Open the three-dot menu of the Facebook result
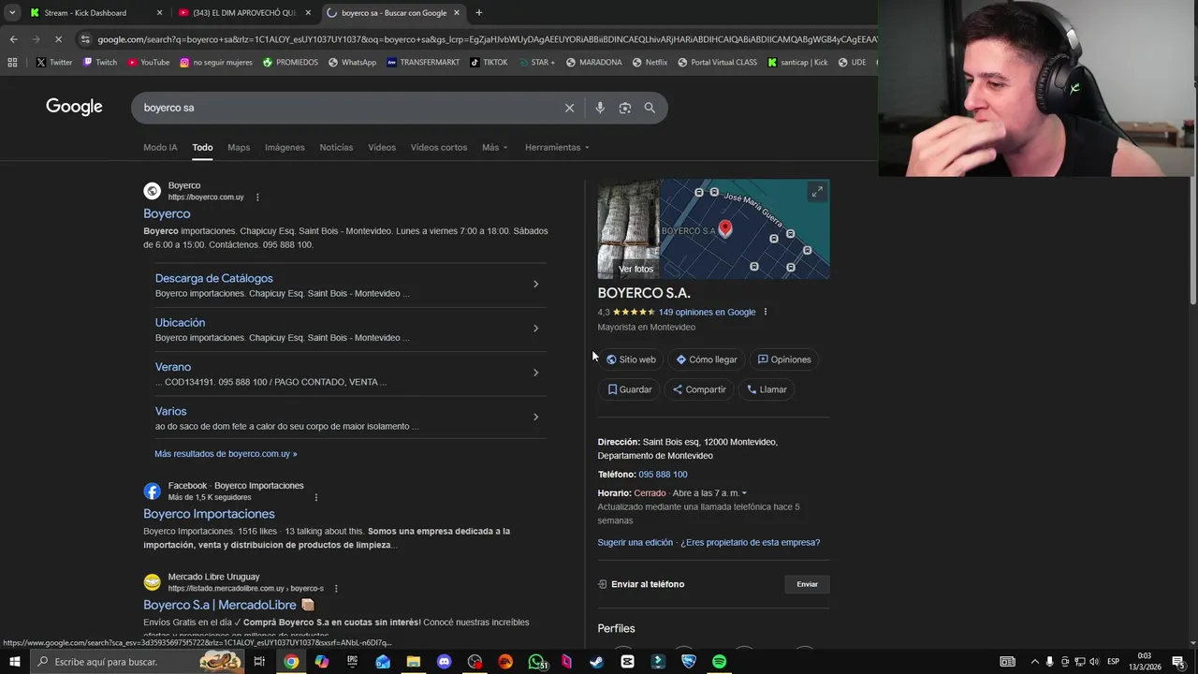The width and height of the screenshot is (1198, 674). pos(316,497)
